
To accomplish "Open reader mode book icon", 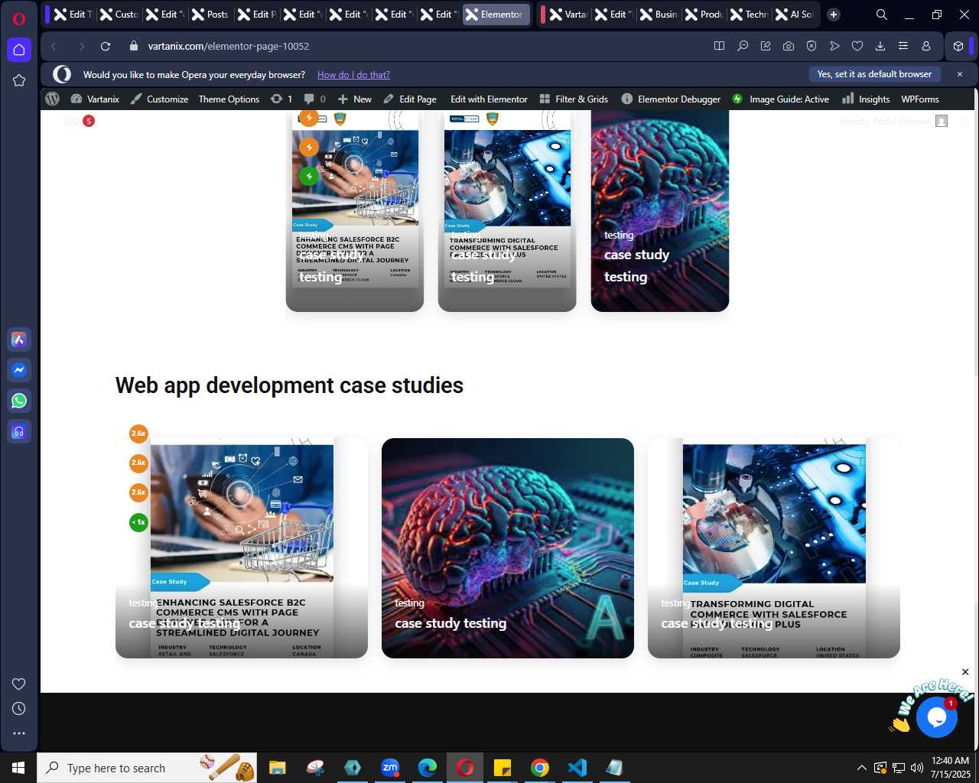I will click(719, 46).
